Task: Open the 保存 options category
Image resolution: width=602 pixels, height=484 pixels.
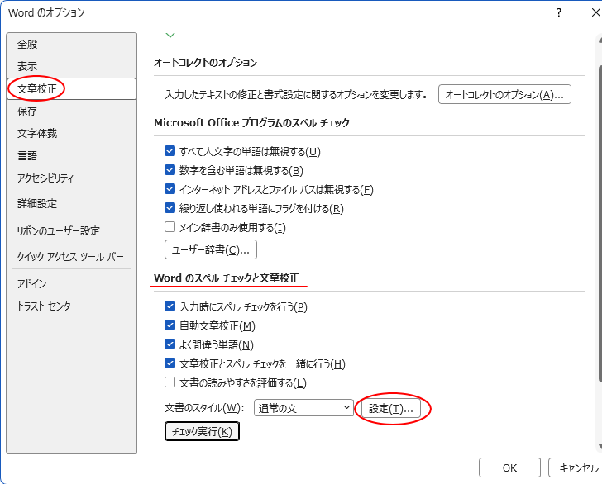Action: point(71,112)
